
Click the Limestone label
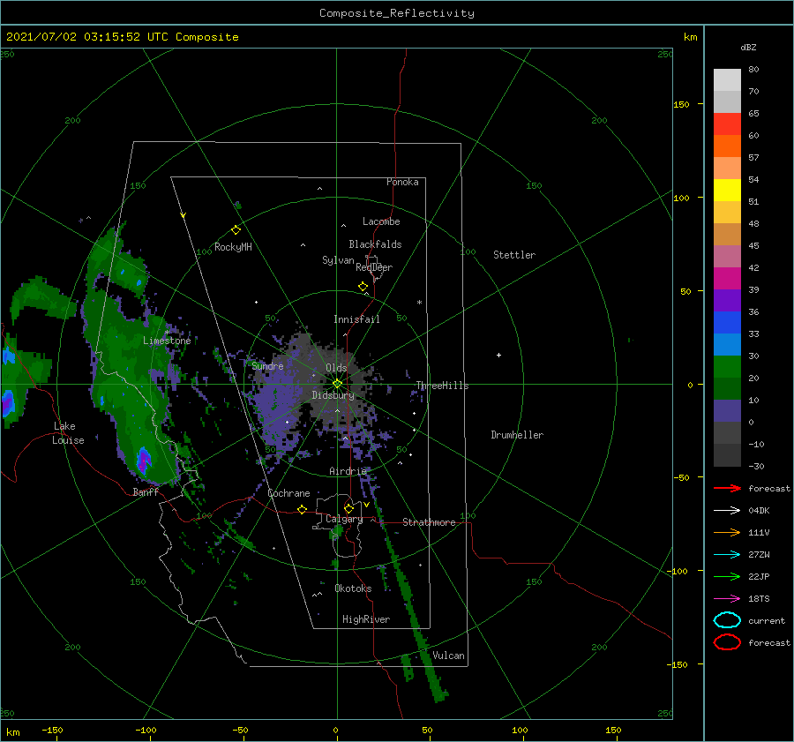click(167, 341)
